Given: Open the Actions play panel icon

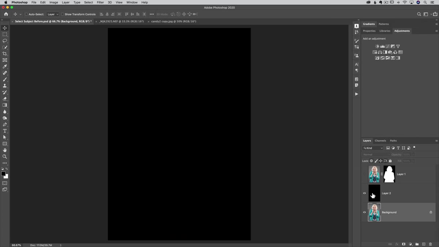Looking at the screenshot, I should (x=357, y=94).
